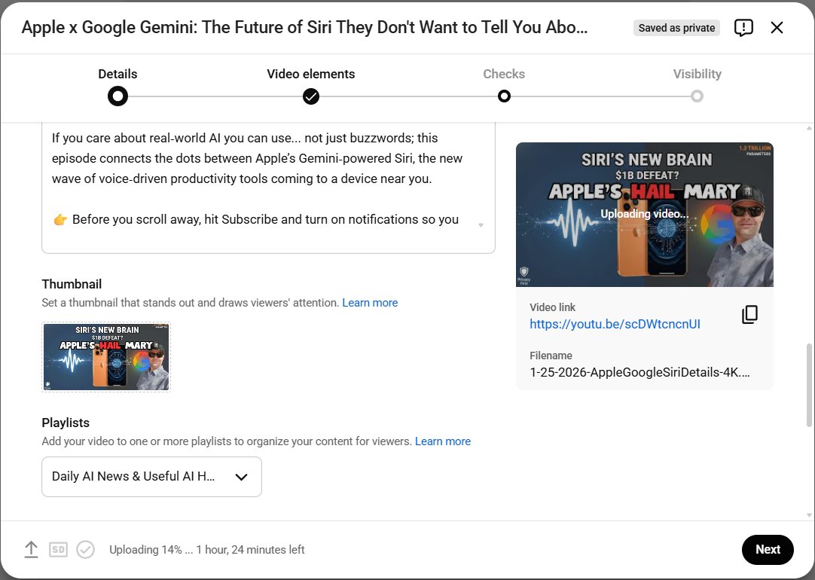Click the filename 1-25-2026-AppleGoogleSiriDetails-4K
The image size is (815, 580).
tap(639, 372)
